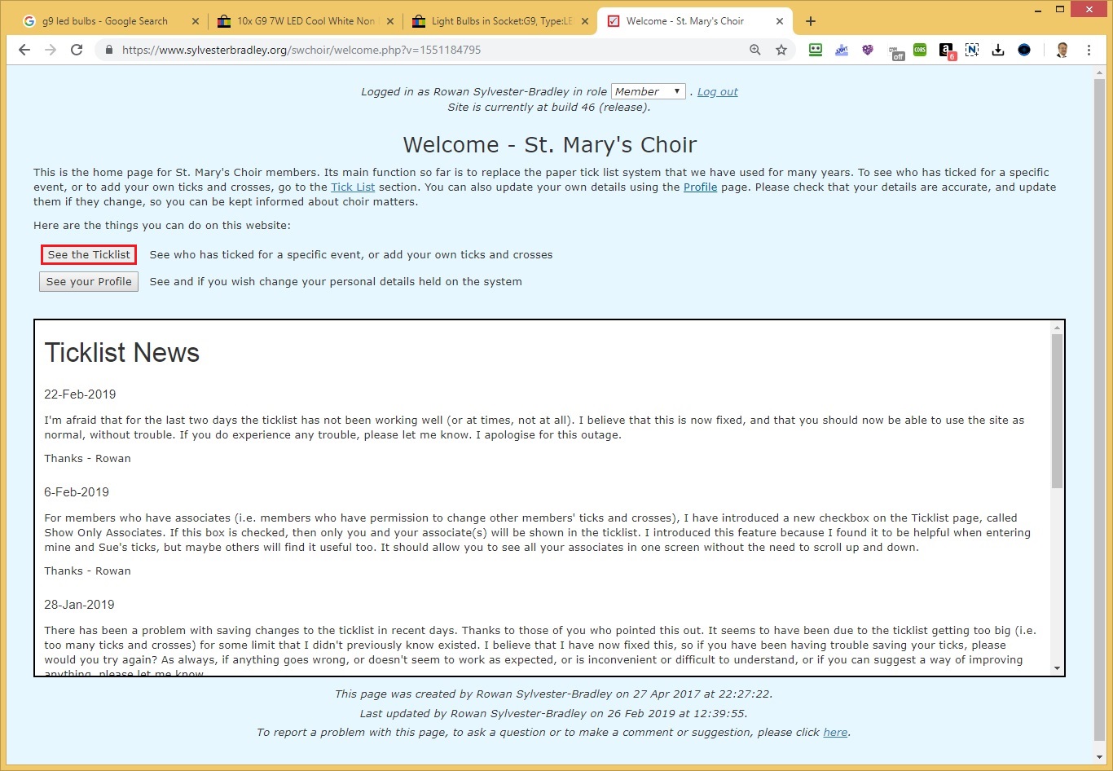1113x771 pixels.
Task: Open the 'Profile' link in intro text
Action: click(701, 187)
